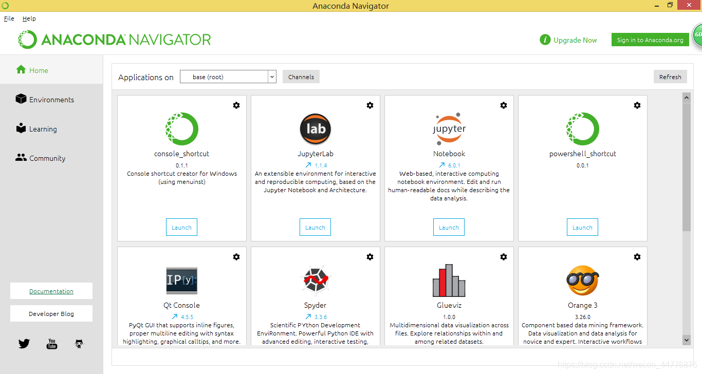Image resolution: width=702 pixels, height=374 pixels.
Task: Click the Orange 3 sunglasses logo
Action: [583, 280]
